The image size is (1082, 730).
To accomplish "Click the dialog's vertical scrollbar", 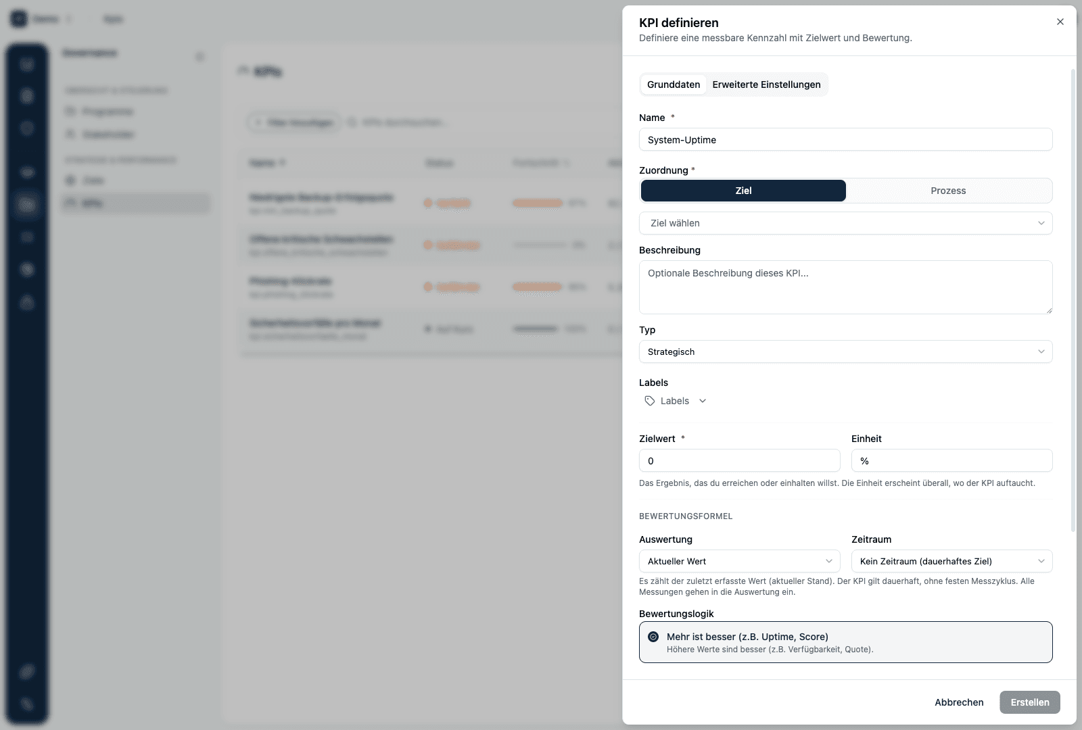I will (x=1073, y=301).
